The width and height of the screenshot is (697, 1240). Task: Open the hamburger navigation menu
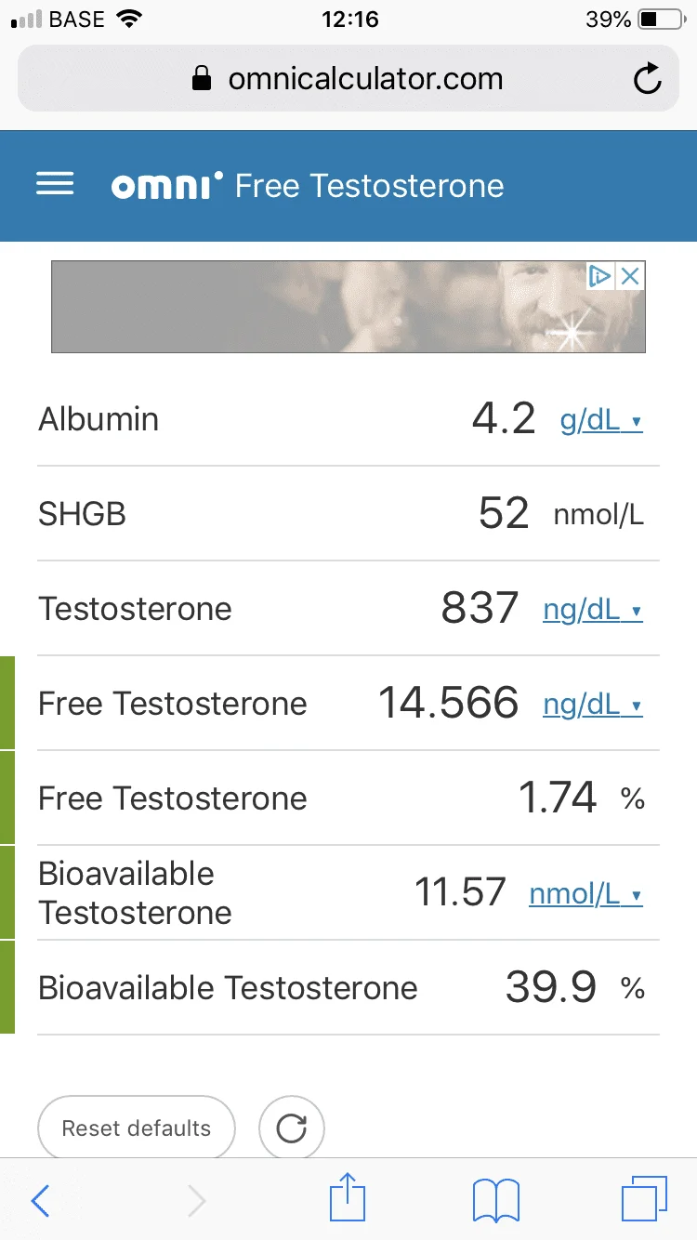(x=55, y=185)
